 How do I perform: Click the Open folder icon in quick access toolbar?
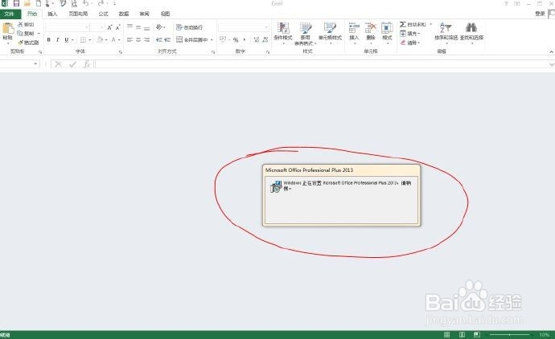tap(27, 3)
